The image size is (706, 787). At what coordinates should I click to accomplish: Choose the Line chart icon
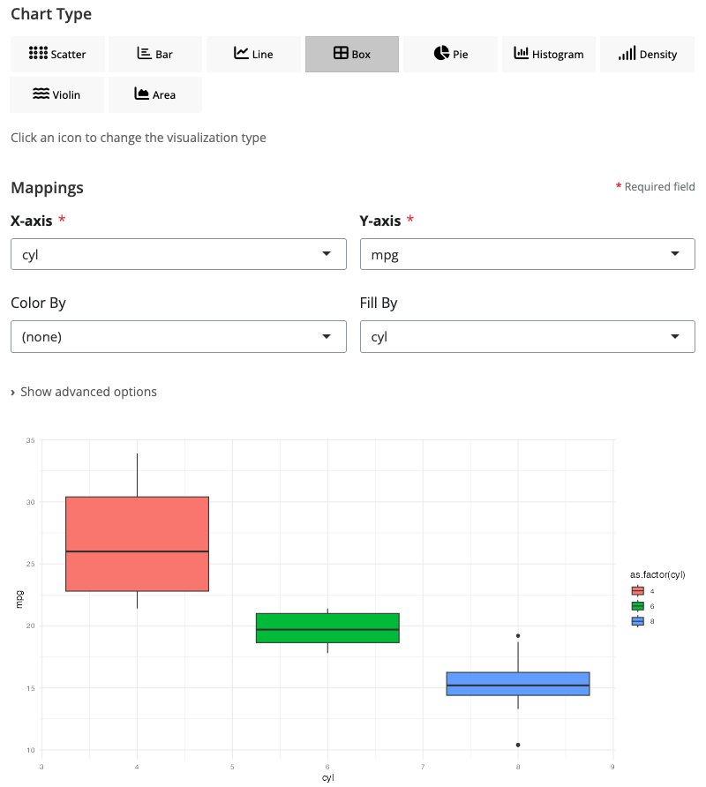pos(253,54)
